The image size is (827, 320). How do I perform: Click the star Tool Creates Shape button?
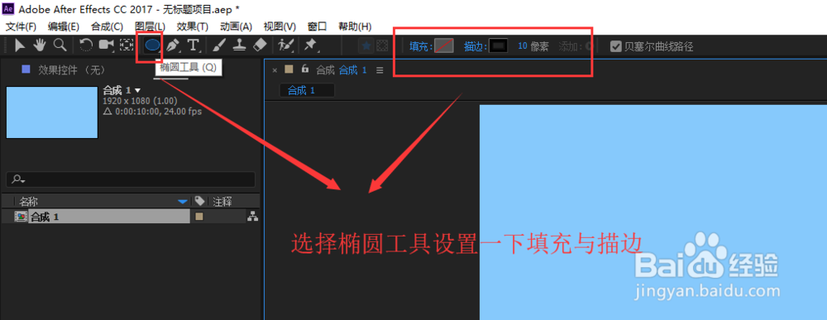point(366,46)
